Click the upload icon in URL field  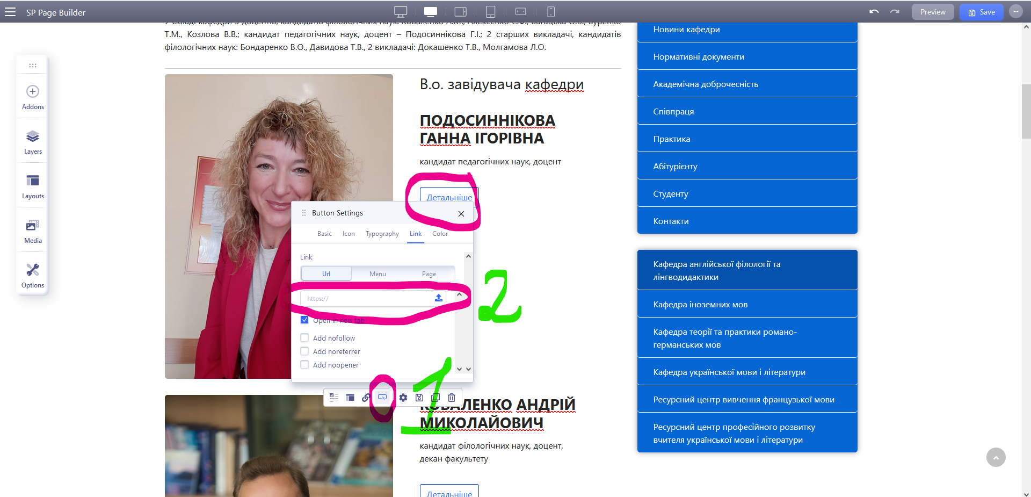[x=439, y=298]
